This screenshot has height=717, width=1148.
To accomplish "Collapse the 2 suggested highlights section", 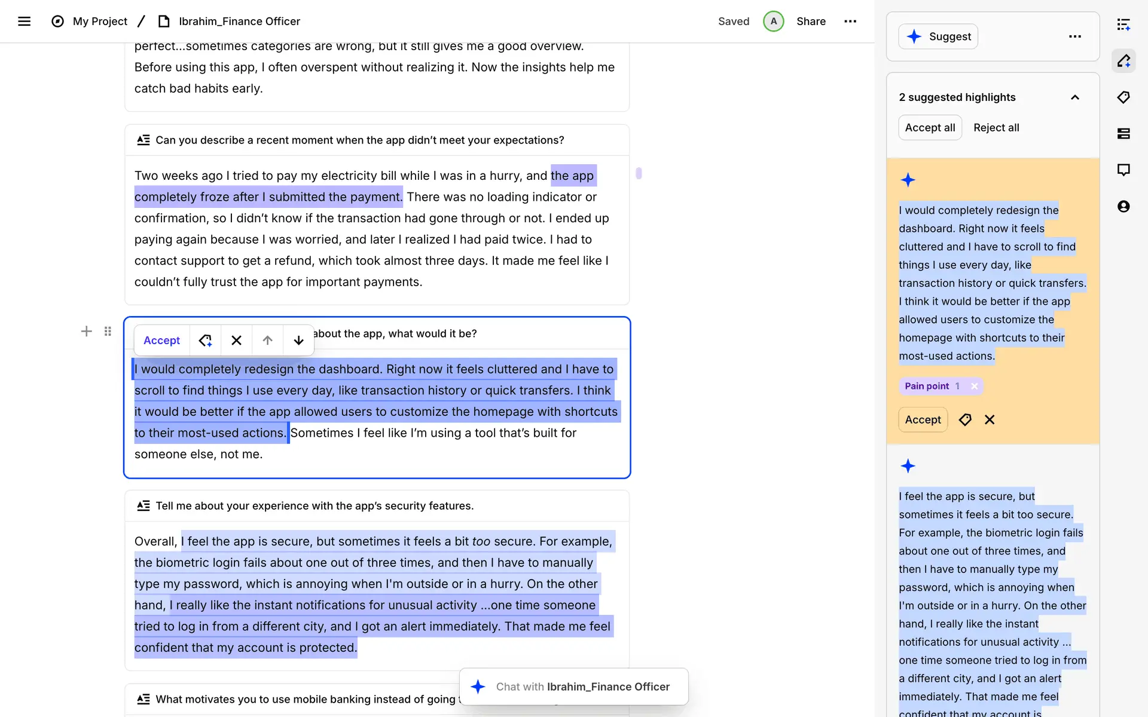I will [x=1074, y=97].
